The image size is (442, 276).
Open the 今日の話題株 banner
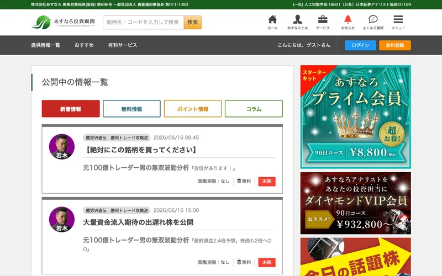pos(355,257)
